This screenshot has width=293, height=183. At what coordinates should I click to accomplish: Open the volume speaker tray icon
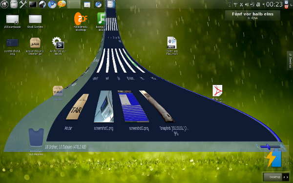click(247, 4)
